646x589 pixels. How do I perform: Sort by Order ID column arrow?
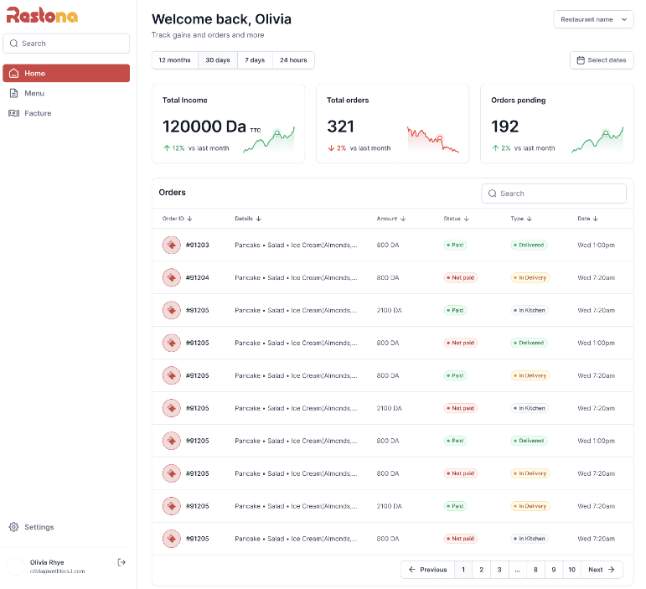189,219
